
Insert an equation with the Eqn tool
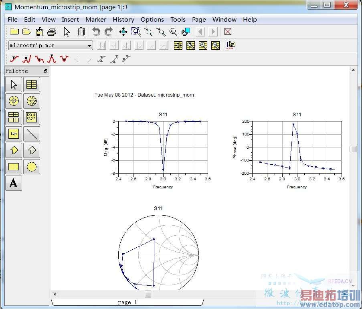(x=14, y=133)
